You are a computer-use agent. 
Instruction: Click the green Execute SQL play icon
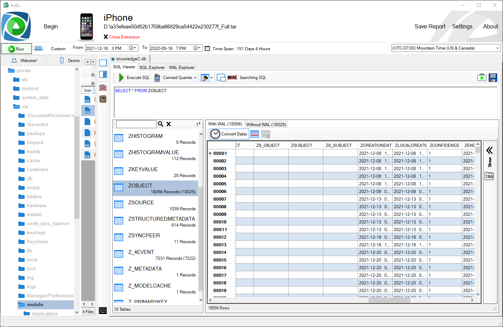(121, 78)
